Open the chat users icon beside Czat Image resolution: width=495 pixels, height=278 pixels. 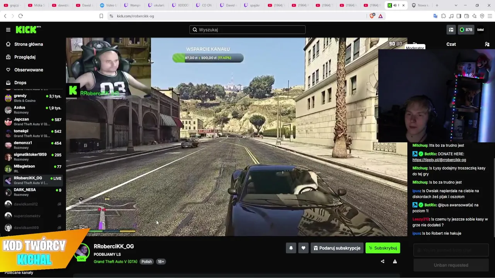pyautogui.click(x=487, y=44)
